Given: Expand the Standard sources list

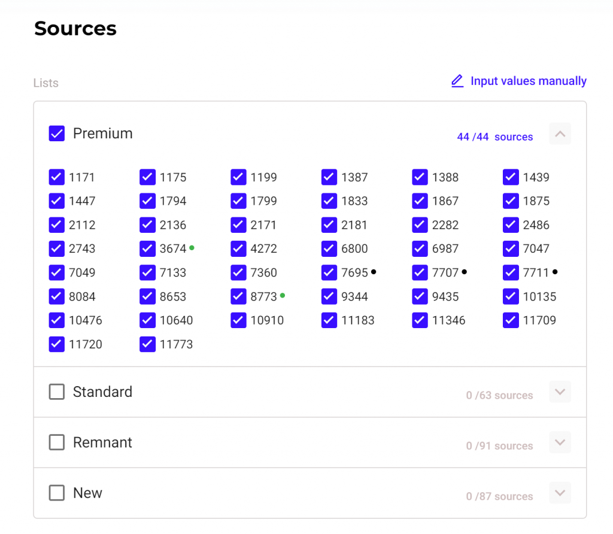Looking at the screenshot, I should tap(560, 392).
